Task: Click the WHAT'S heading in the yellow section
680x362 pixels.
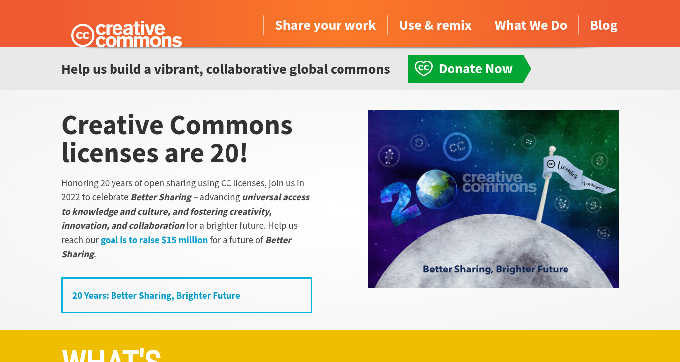Action: point(112,355)
